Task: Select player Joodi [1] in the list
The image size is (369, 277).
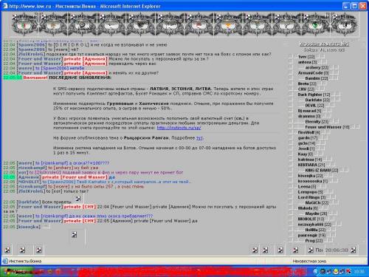Action: [306, 148]
